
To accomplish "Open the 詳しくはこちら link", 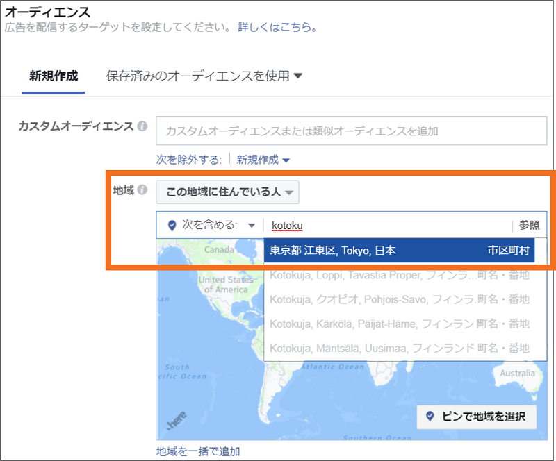I will [277, 27].
